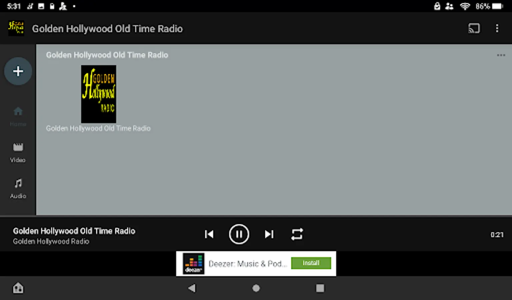Tap the app logo in title bar
The image size is (512, 300).
coord(16,28)
